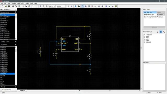The height and width of the screenshot is (94, 167).
Task: Click capacitor C2 symbol on the schematic
Action: pyautogui.click(x=40, y=52)
